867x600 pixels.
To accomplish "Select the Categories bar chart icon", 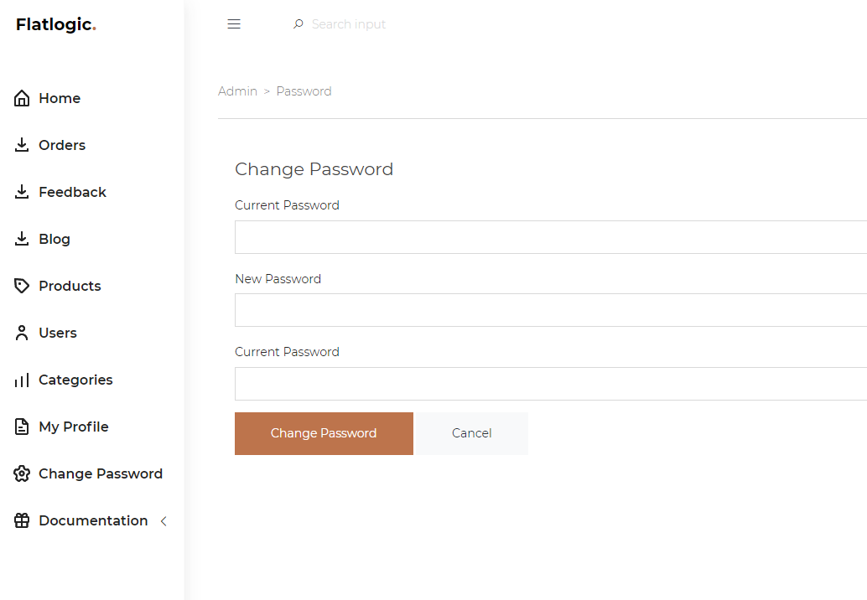I will [x=22, y=380].
